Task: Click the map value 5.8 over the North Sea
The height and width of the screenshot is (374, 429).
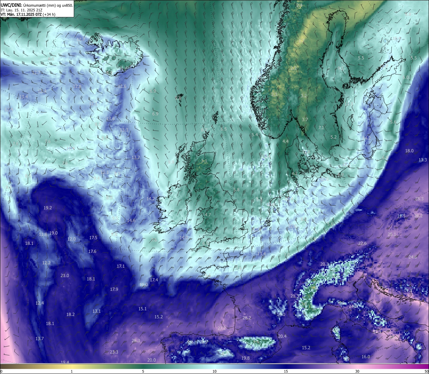Action: pos(236,190)
